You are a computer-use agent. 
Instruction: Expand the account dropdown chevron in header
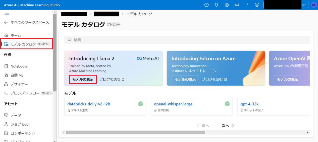(x=304, y=5)
